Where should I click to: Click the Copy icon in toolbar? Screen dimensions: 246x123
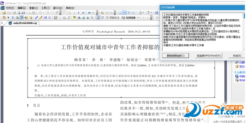(x=29, y=13)
